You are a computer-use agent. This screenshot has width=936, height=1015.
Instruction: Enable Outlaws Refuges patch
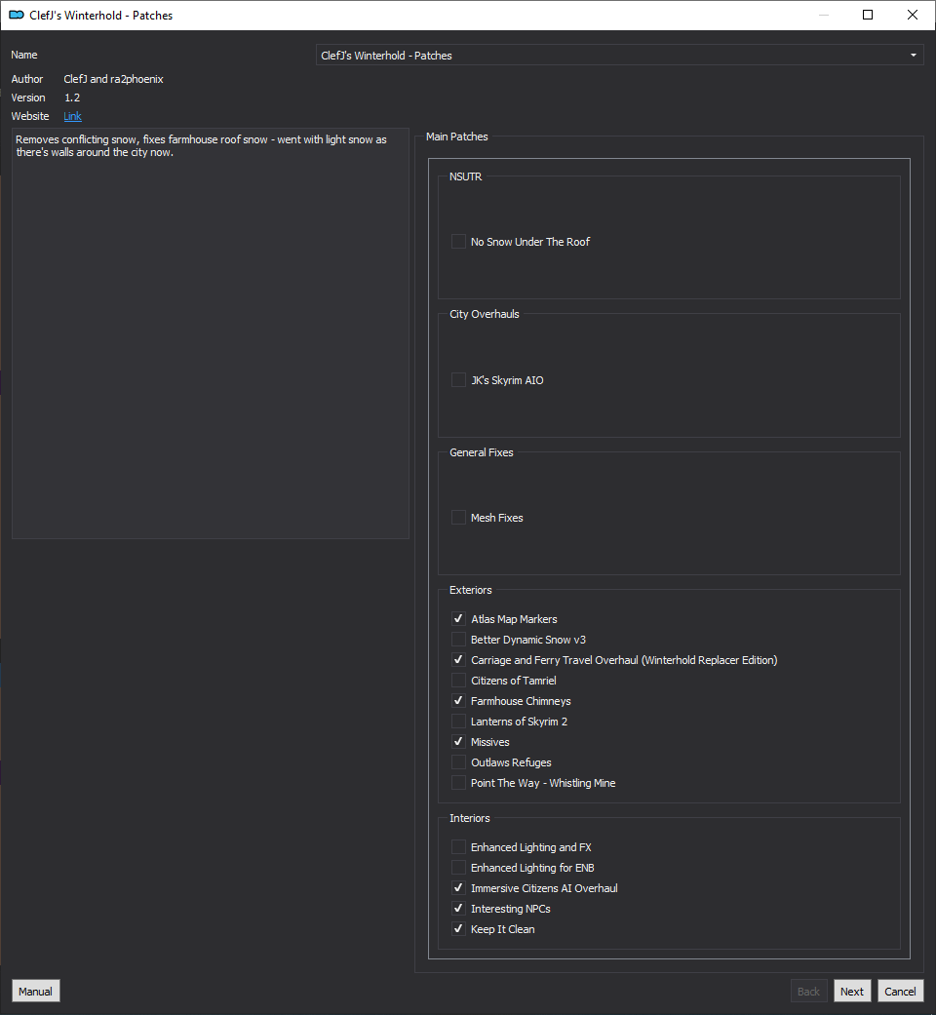(458, 761)
